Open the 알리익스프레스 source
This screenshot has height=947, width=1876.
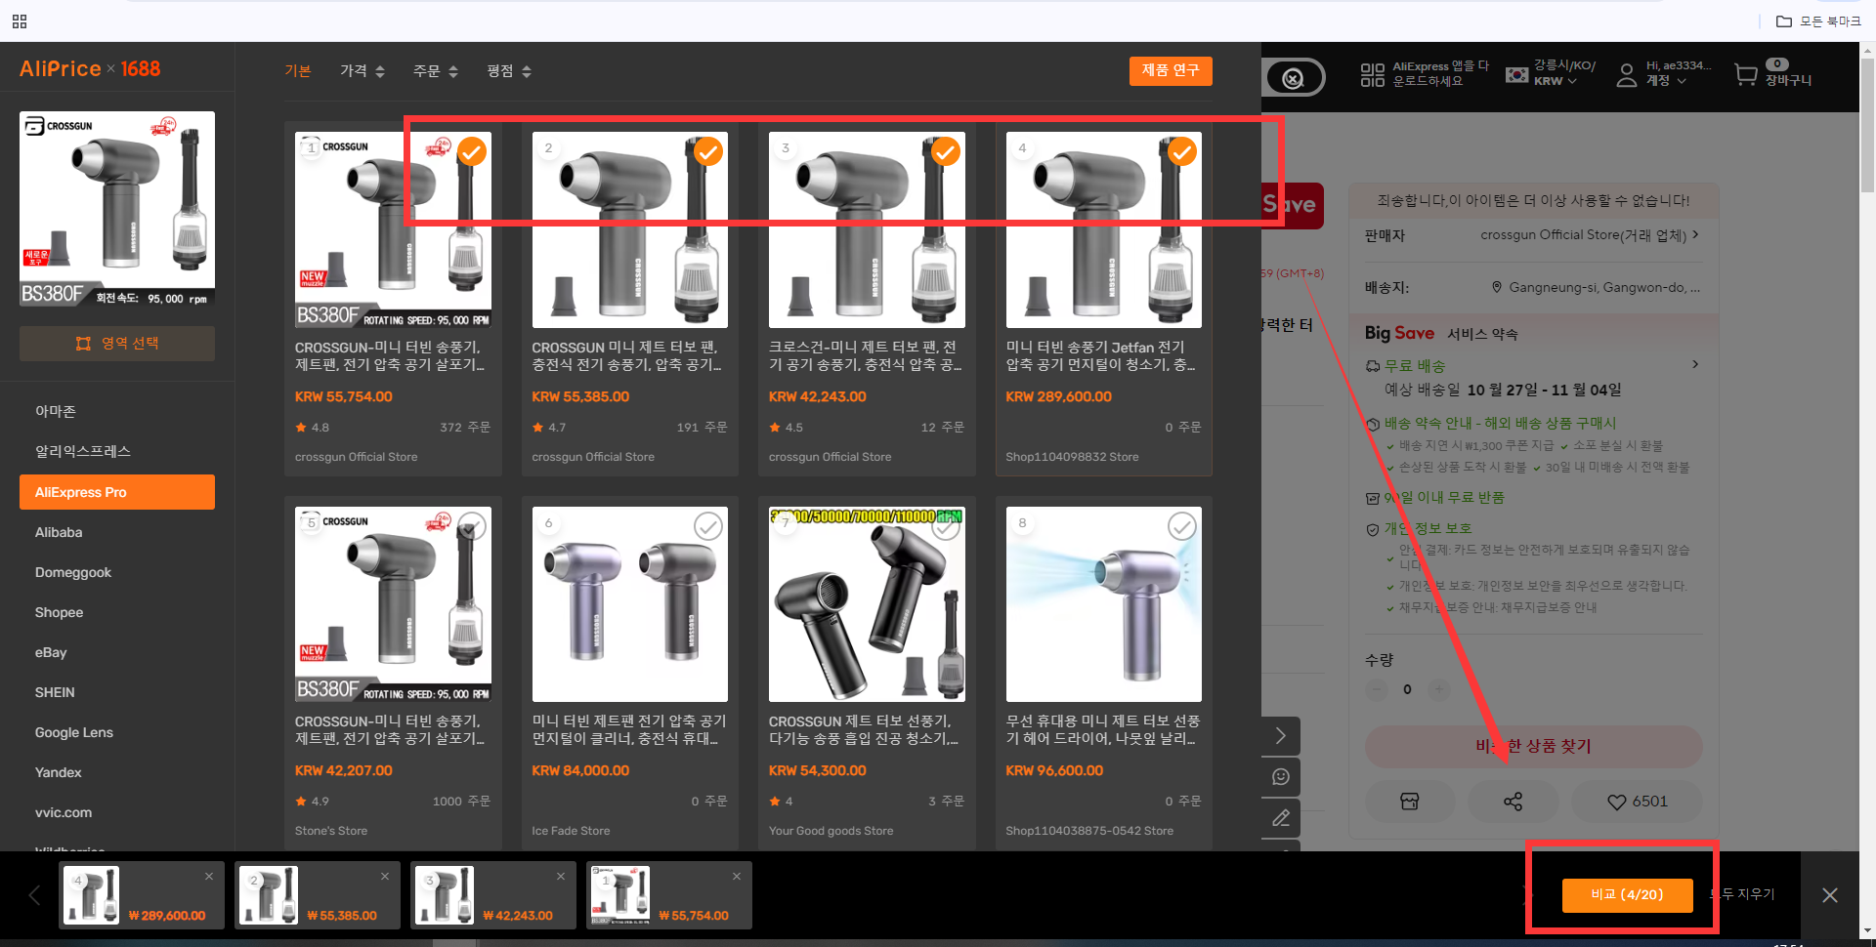(x=83, y=451)
